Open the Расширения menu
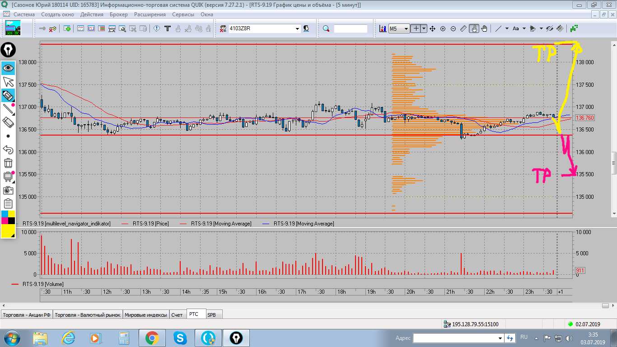Viewport: 617px width, 347px height. pyautogui.click(x=150, y=14)
